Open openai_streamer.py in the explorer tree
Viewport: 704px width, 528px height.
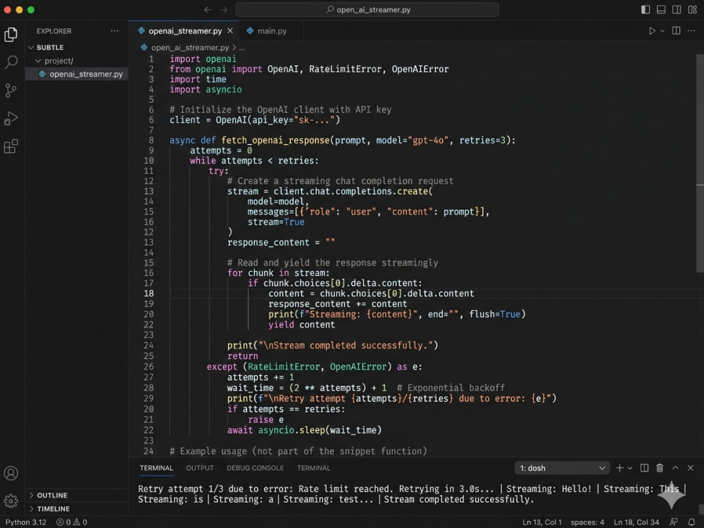77,74
